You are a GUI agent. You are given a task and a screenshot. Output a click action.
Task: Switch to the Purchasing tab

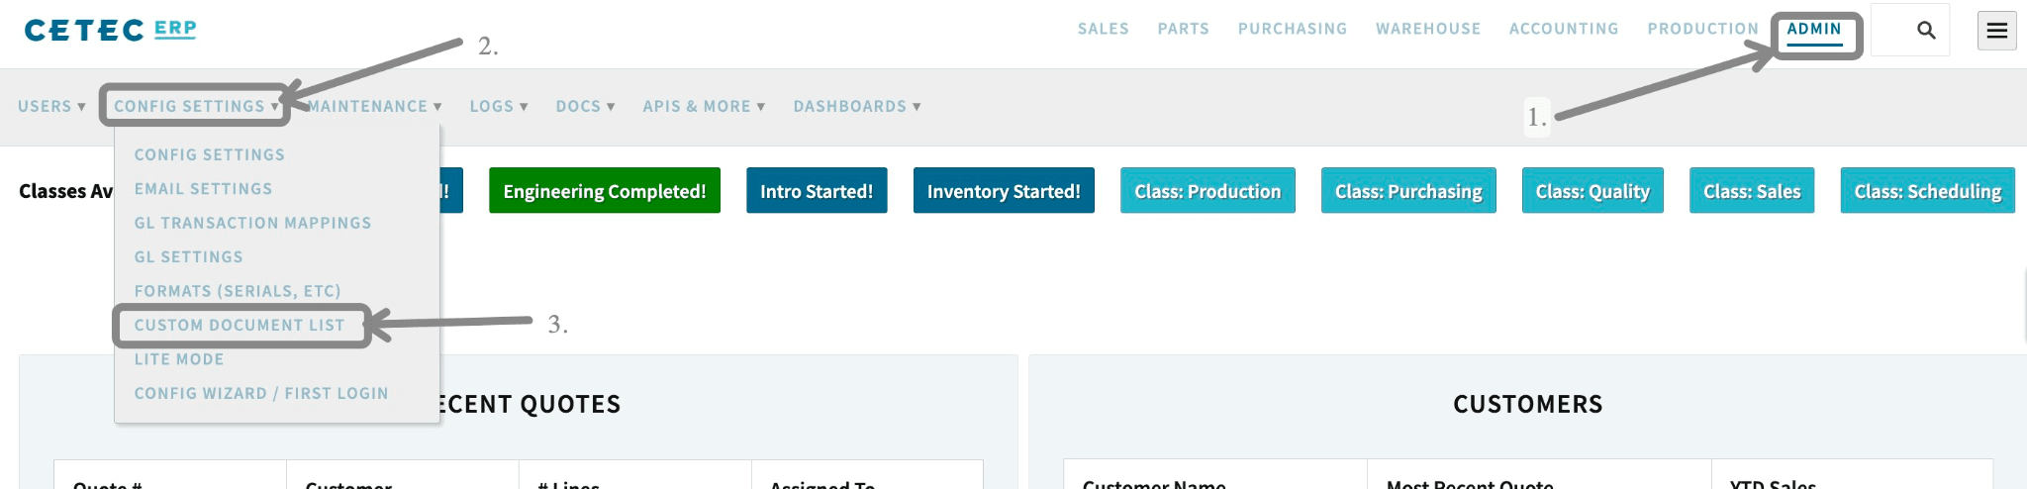1293,29
